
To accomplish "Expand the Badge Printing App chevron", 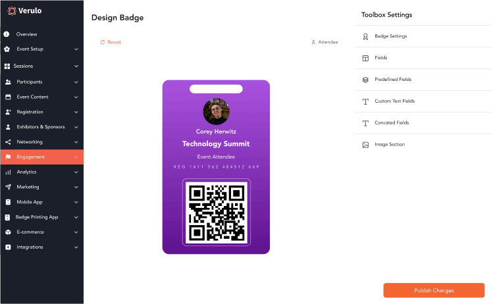I will click(x=76, y=217).
